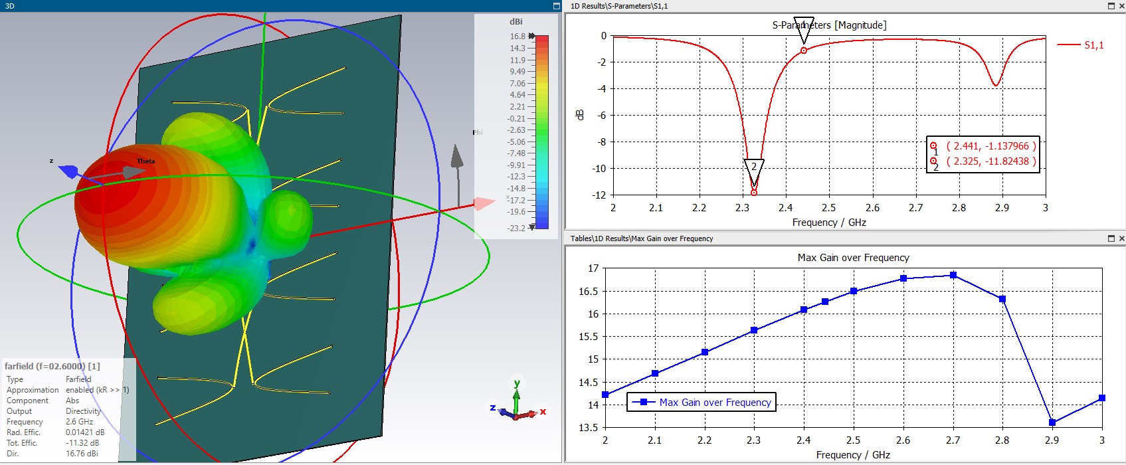This screenshot has height=465, width=1126.
Task: Click the upper arrow on dBi color ramp
Action: [x=531, y=36]
